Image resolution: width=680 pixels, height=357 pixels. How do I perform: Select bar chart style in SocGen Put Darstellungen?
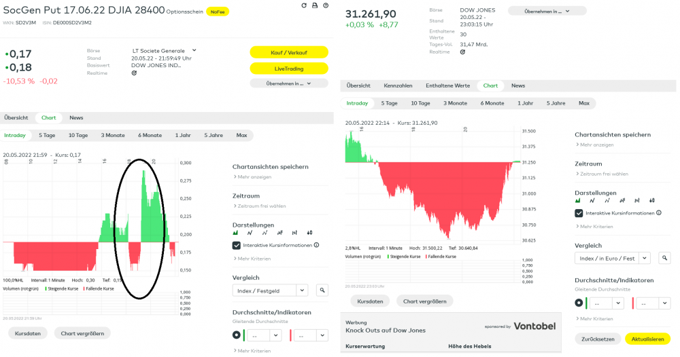pos(279,233)
